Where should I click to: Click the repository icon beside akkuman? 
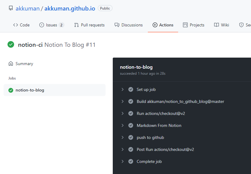tap(11, 8)
